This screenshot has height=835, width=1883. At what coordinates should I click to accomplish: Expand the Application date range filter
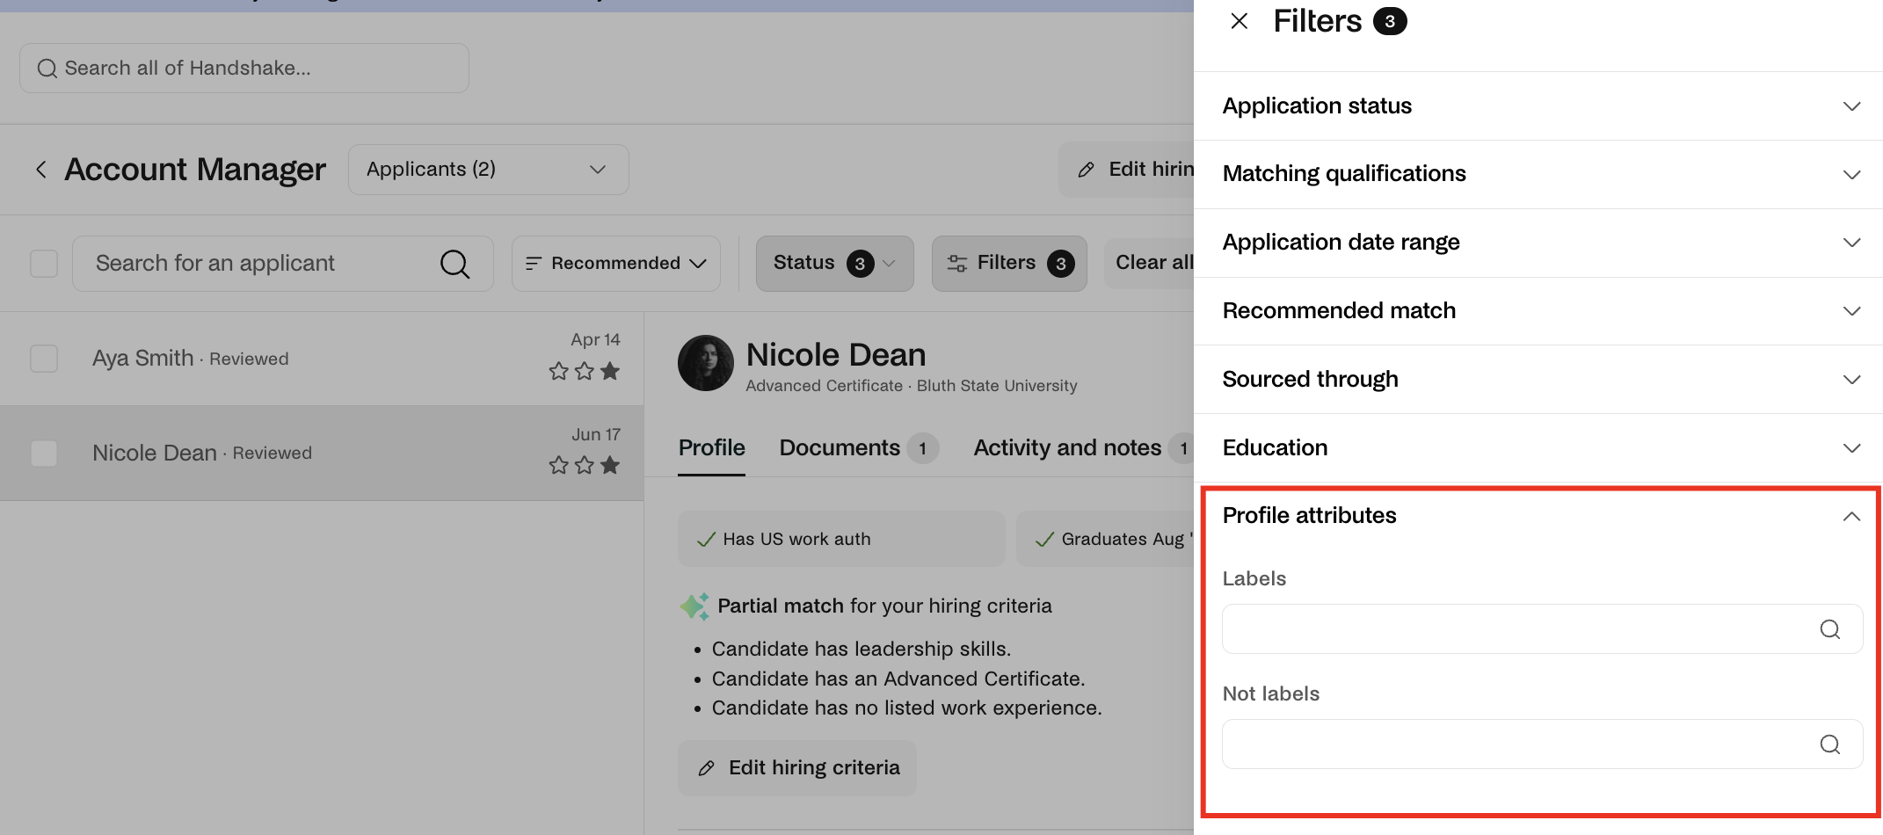[x=1538, y=243]
